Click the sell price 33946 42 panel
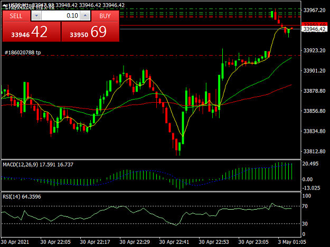The height and width of the screenshot is (247, 330). [x=32, y=32]
